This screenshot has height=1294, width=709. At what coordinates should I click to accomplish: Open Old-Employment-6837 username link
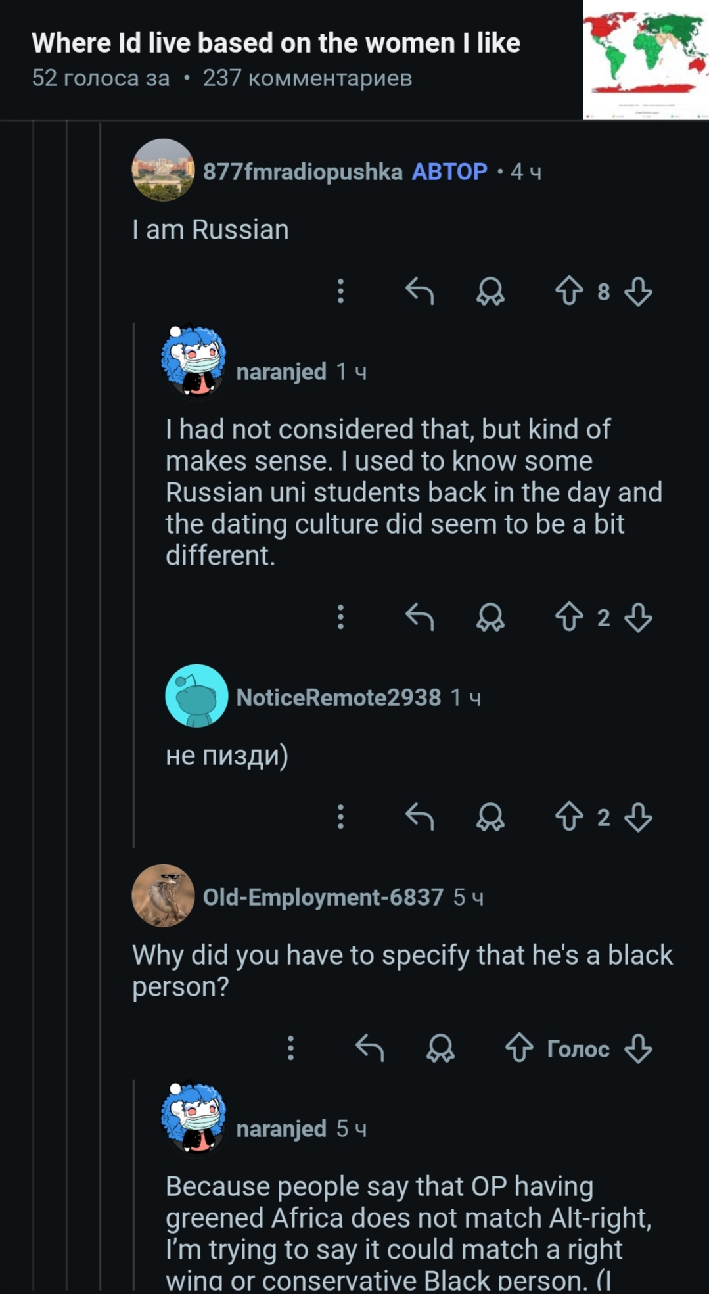point(323,897)
